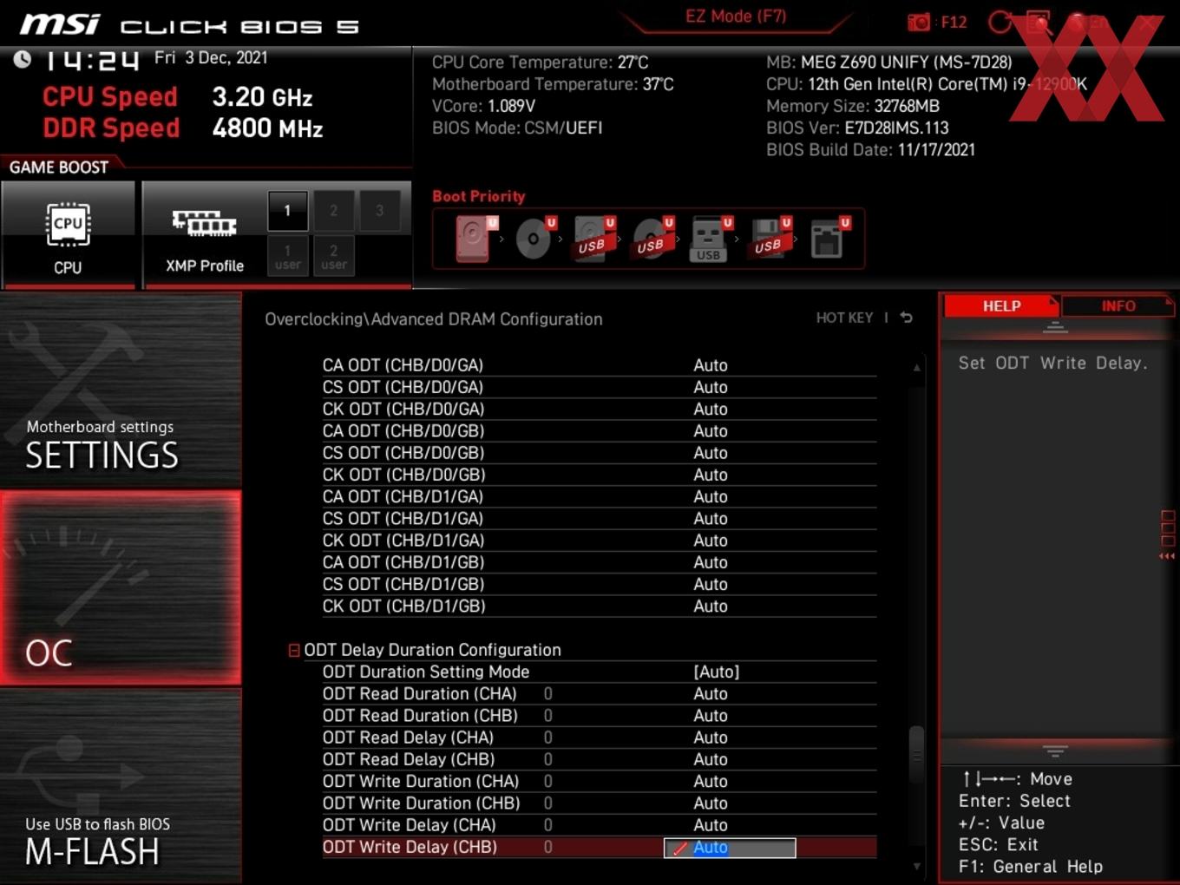Select the hard disk boot device icon
Viewport: 1180px width, 885px height.
point(475,239)
